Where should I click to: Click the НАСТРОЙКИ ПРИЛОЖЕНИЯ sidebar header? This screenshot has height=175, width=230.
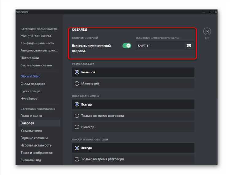pos(38,109)
